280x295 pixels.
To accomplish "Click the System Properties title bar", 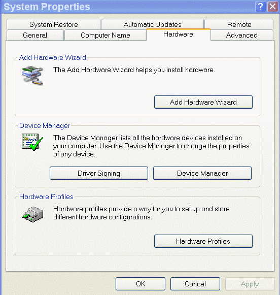I will pos(128,7).
